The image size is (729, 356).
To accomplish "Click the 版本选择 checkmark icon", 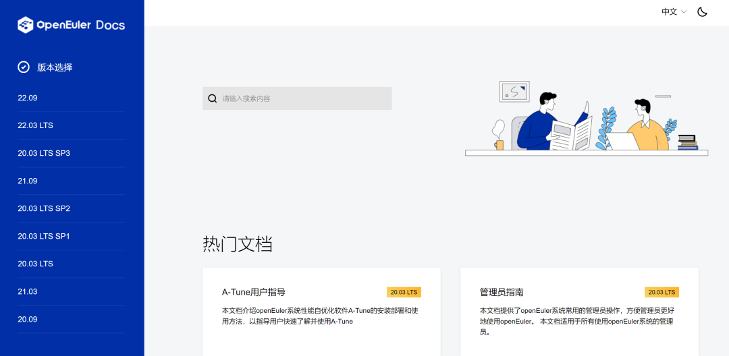I will click(23, 67).
